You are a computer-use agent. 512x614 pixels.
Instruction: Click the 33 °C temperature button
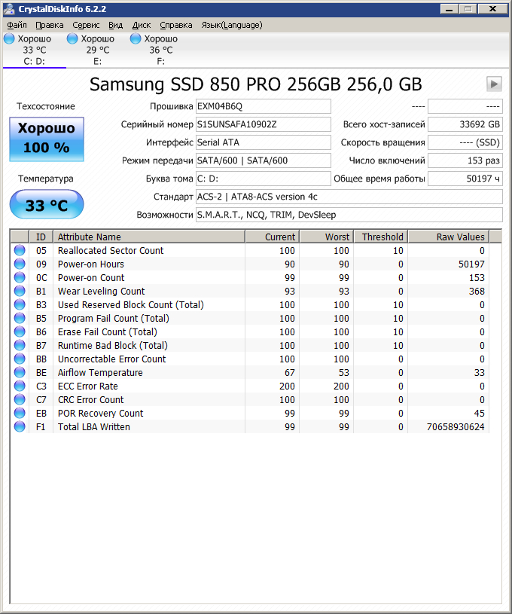(47, 205)
